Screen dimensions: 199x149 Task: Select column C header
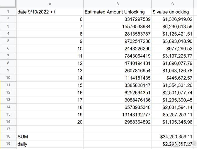[x=172, y=4]
